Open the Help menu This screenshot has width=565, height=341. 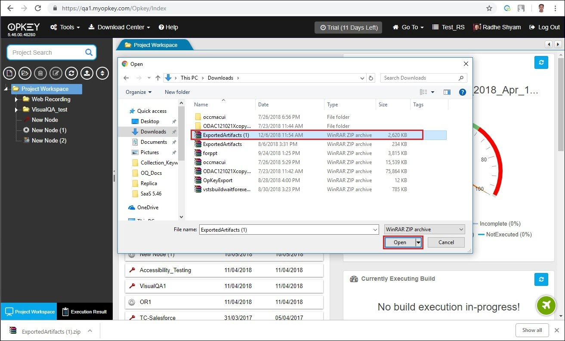coord(168,27)
